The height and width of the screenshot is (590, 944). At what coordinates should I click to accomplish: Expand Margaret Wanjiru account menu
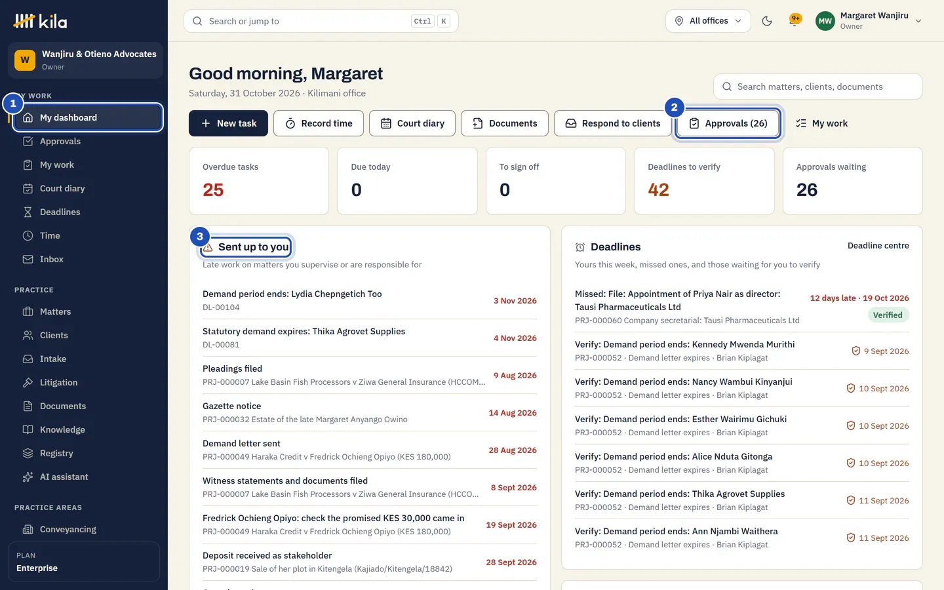(x=869, y=21)
